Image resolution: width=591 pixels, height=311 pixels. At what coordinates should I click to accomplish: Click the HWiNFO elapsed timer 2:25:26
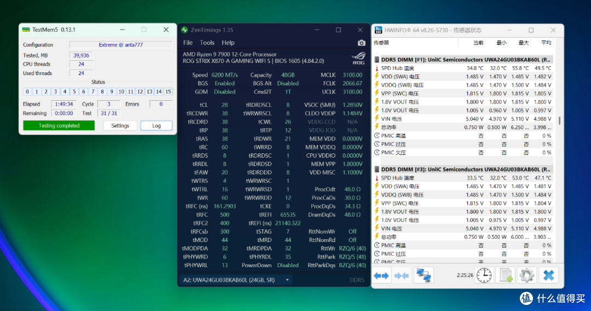click(x=465, y=275)
